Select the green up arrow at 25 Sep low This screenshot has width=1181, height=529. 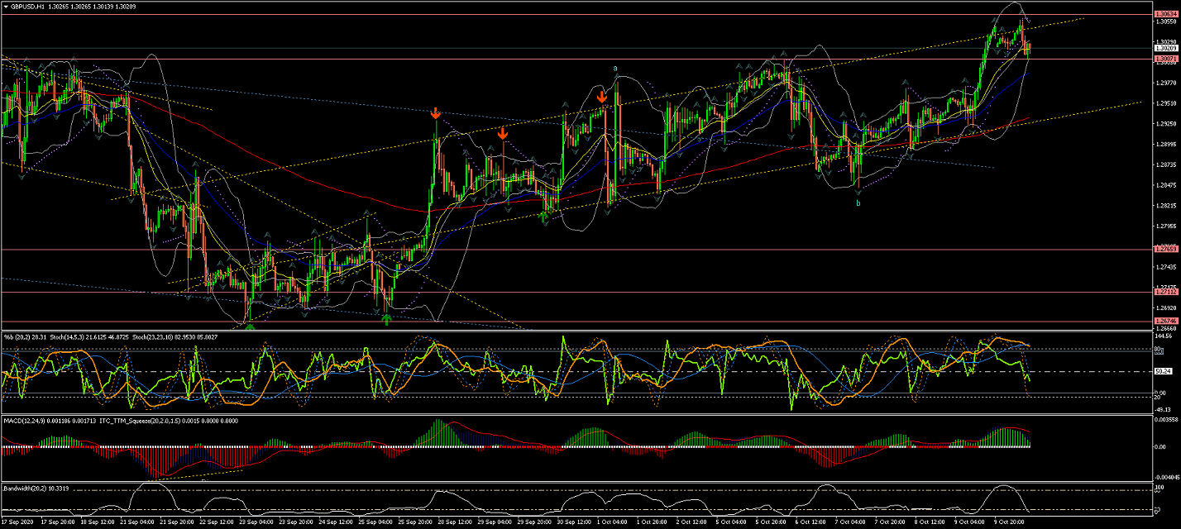click(x=386, y=318)
